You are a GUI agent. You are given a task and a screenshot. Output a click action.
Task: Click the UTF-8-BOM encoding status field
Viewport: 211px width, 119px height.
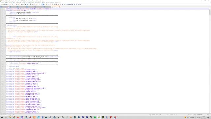[x=200, y=115]
